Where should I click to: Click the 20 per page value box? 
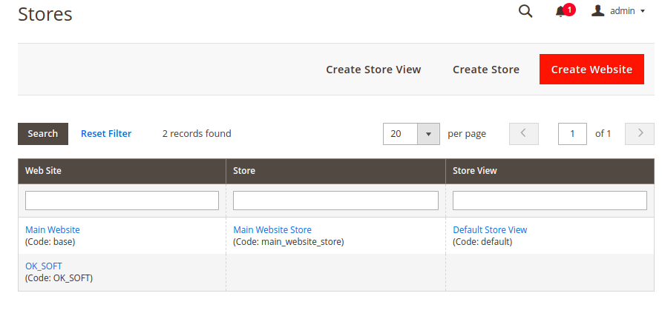pyautogui.click(x=400, y=134)
